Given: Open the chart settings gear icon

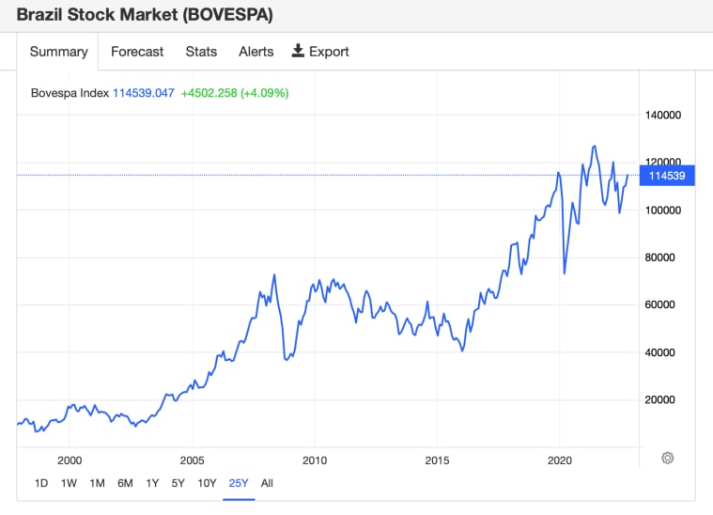Looking at the screenshot, I should [667, 458].
